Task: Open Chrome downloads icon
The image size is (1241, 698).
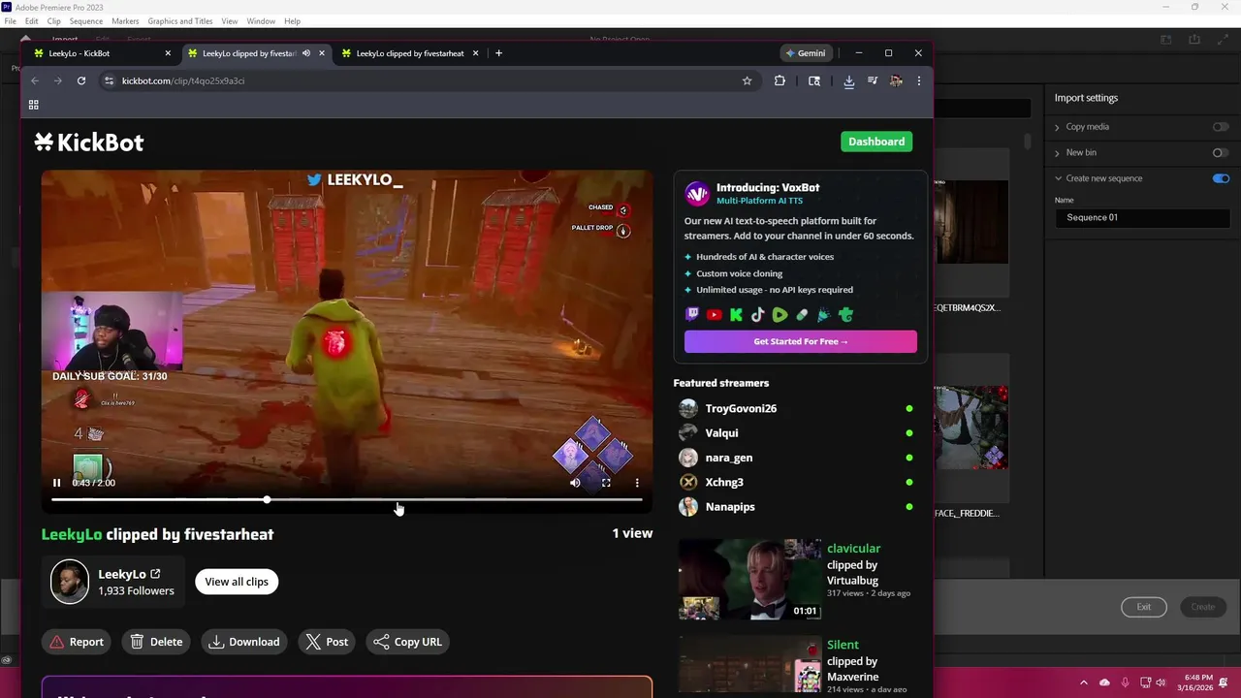Action: 848,80
